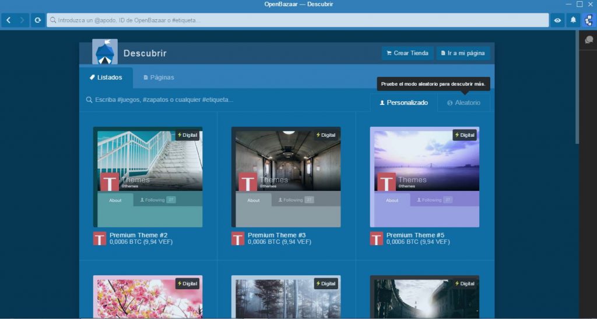Click the Digital badge on Premium Theme #3
This screenshot has width=597, height=319.
(326, 135)
